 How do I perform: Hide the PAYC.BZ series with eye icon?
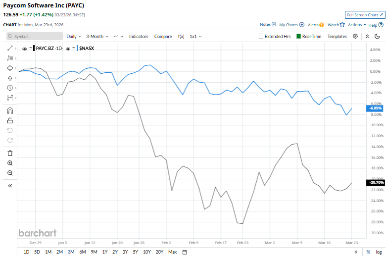[x=24, y=49]
